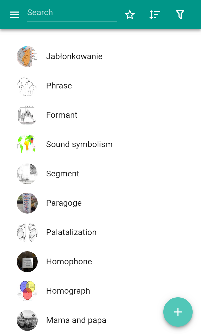Open the Jabłonkowanie entry

pos(74,57)
